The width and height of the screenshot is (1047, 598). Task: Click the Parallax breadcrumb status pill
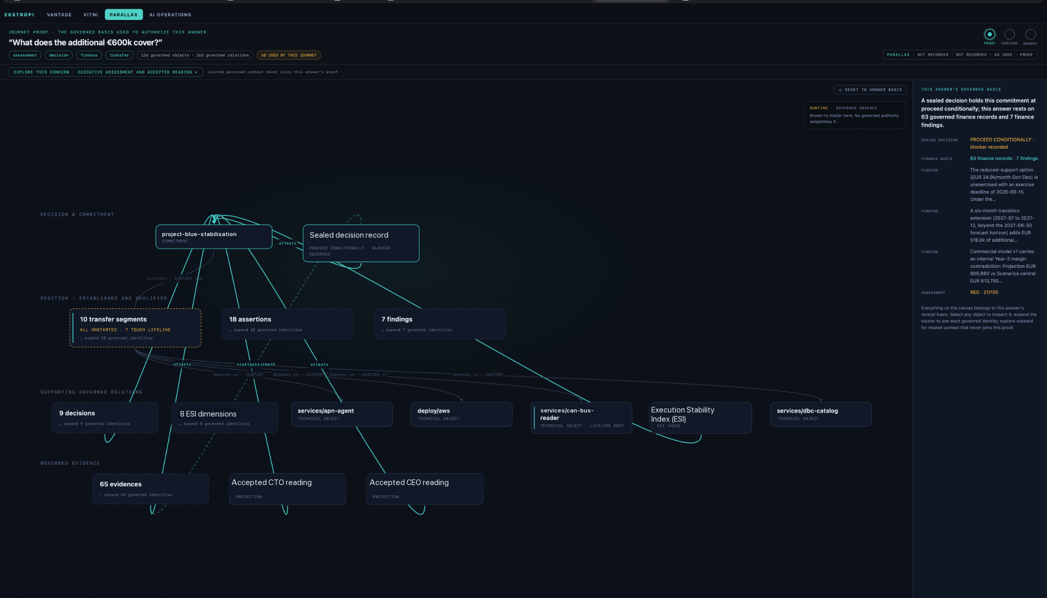click(960, 55)
